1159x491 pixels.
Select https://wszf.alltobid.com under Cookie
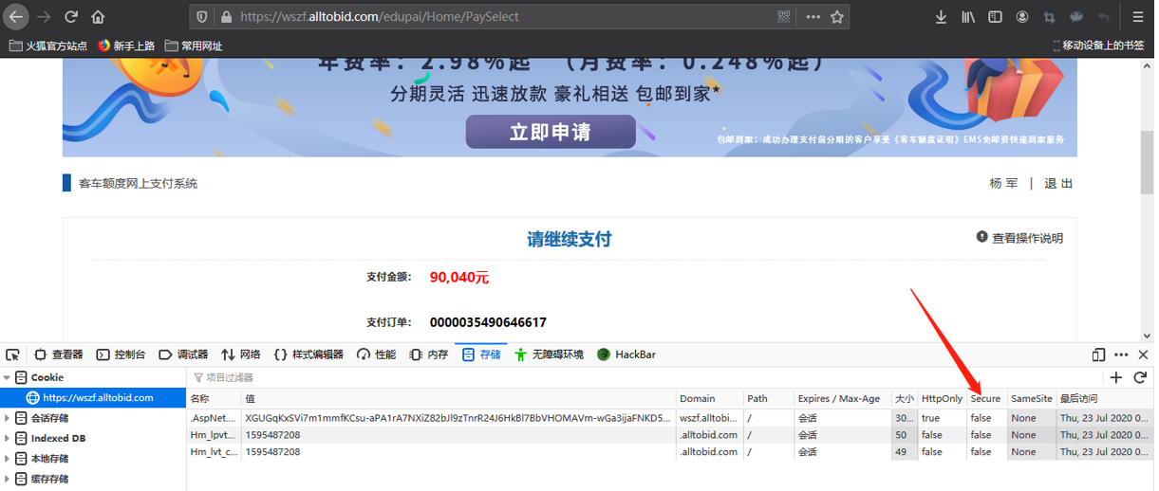93,397
